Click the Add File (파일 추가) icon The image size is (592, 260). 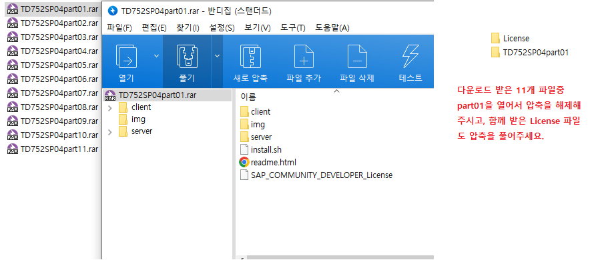pyautogui.click(x=304, y=56)
